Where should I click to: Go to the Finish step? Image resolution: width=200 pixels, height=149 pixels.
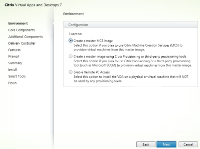pos(12,83)
